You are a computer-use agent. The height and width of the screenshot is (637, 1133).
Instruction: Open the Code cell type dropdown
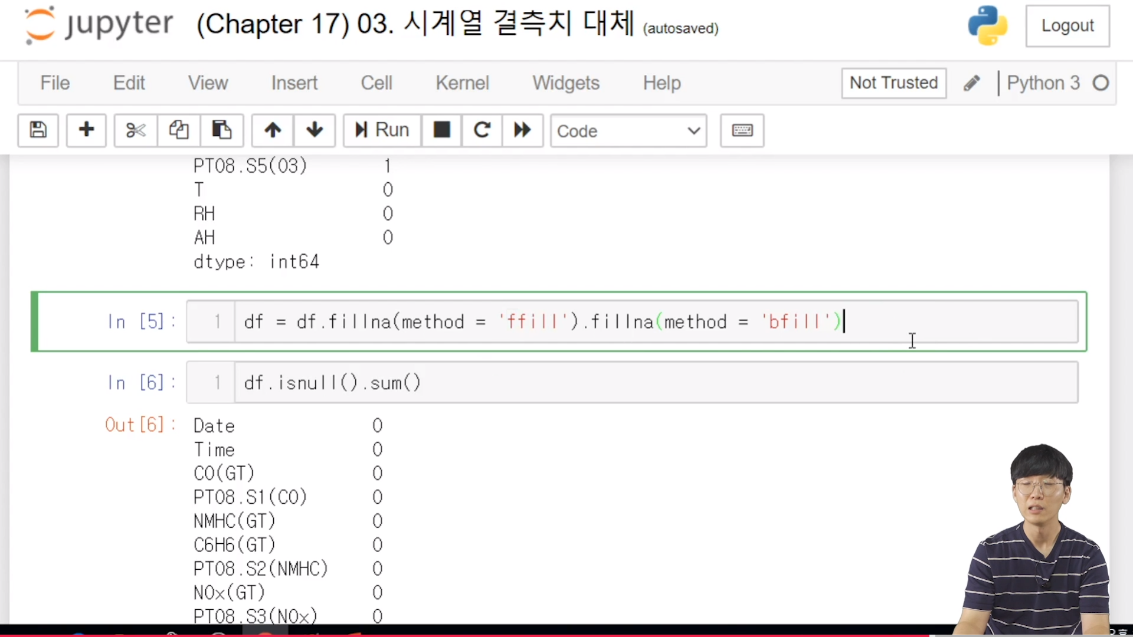click(x=628, y=131)
